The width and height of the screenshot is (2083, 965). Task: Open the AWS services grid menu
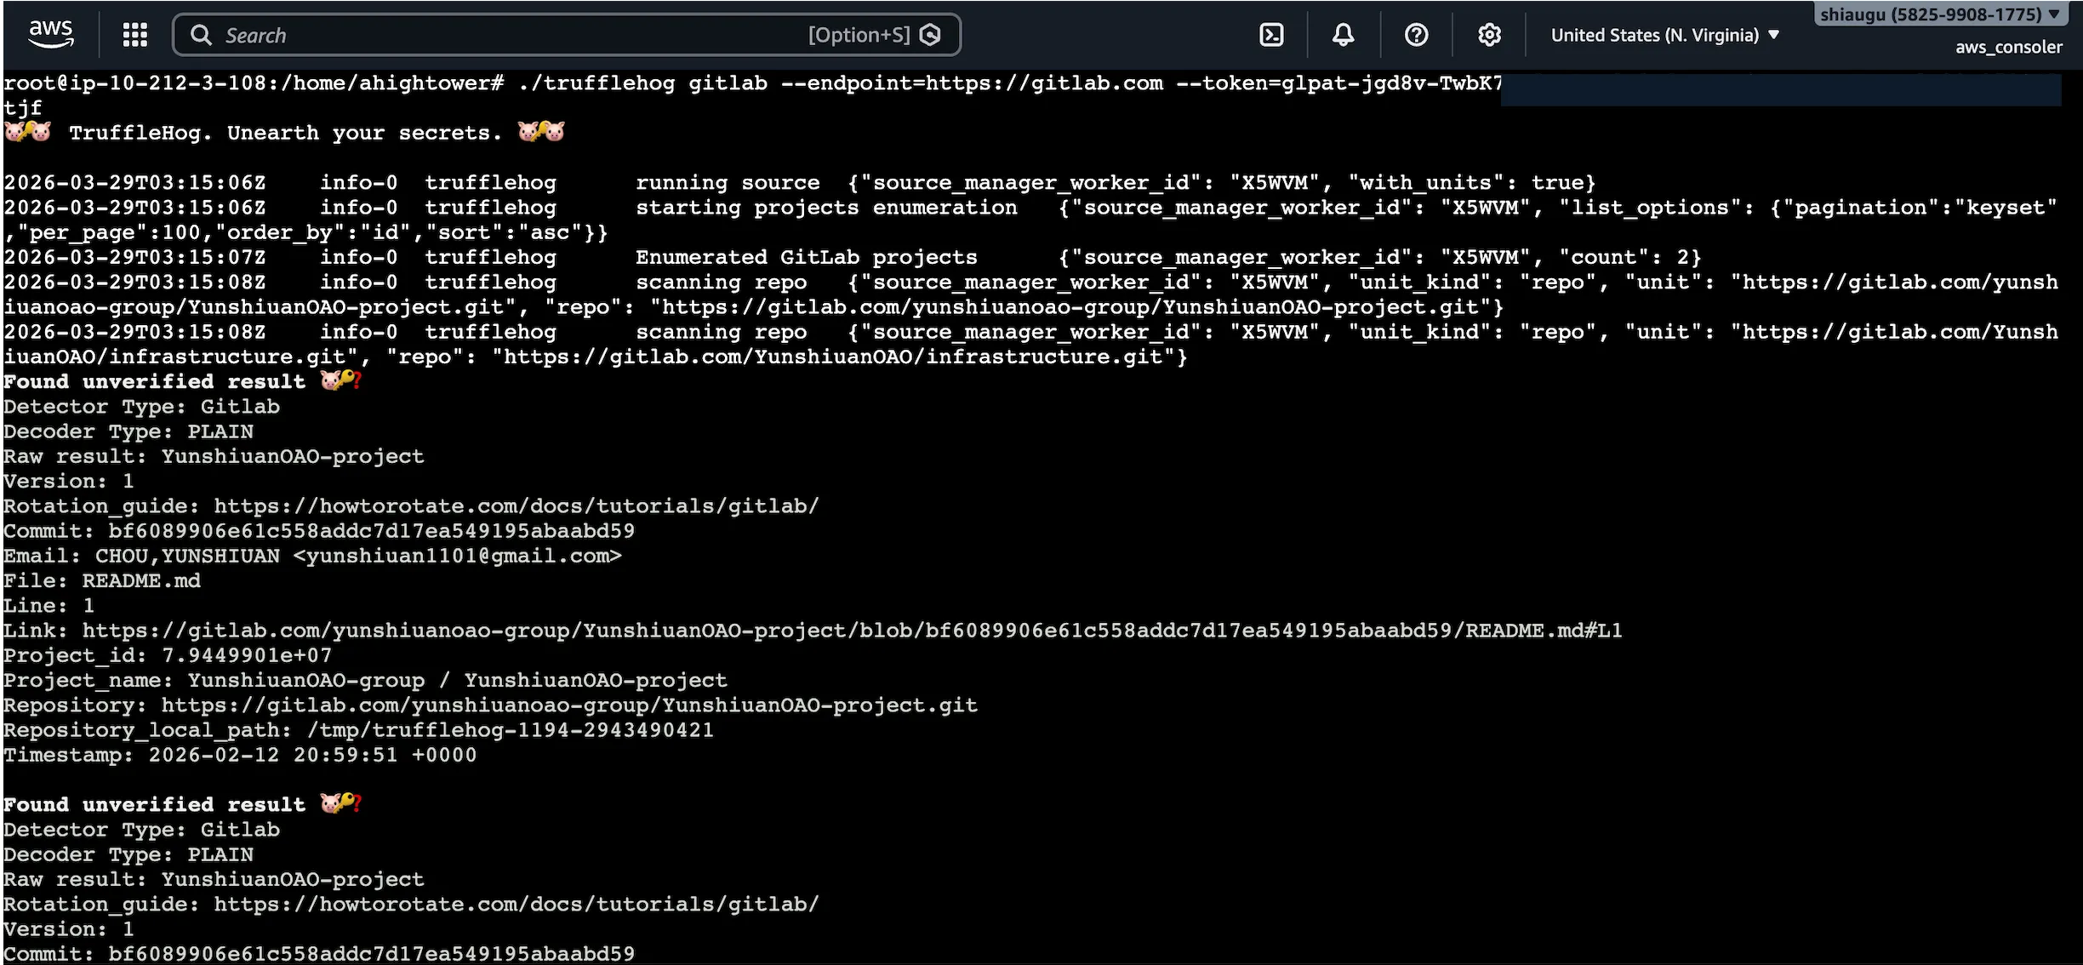pos(135,35)
